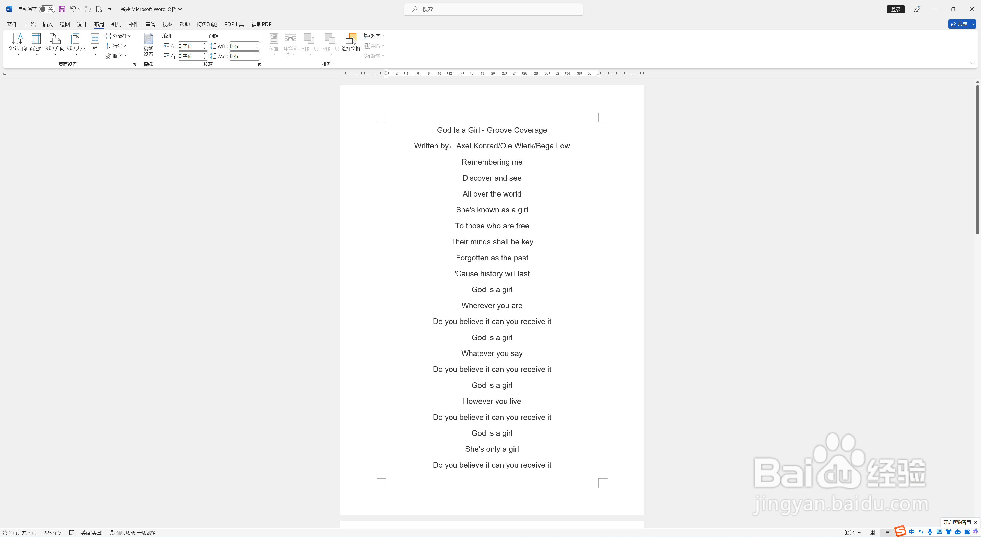
Task: Click the 225 个字 word count
Action: [53, 533]
